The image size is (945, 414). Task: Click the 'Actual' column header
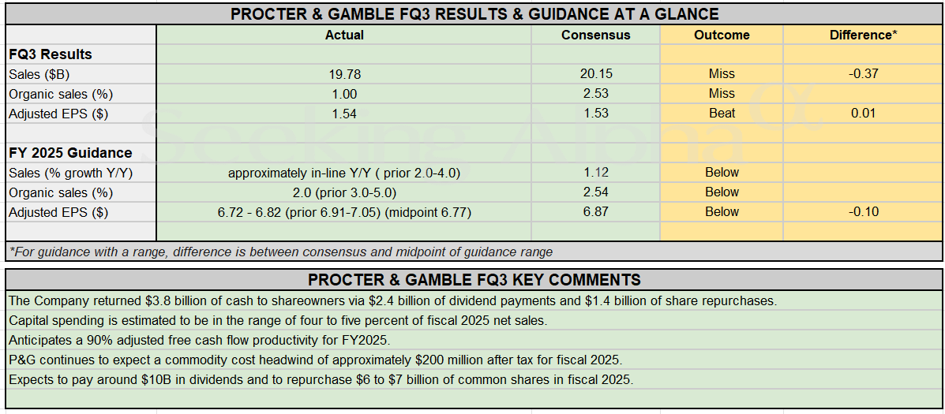(x=344, y=35)
